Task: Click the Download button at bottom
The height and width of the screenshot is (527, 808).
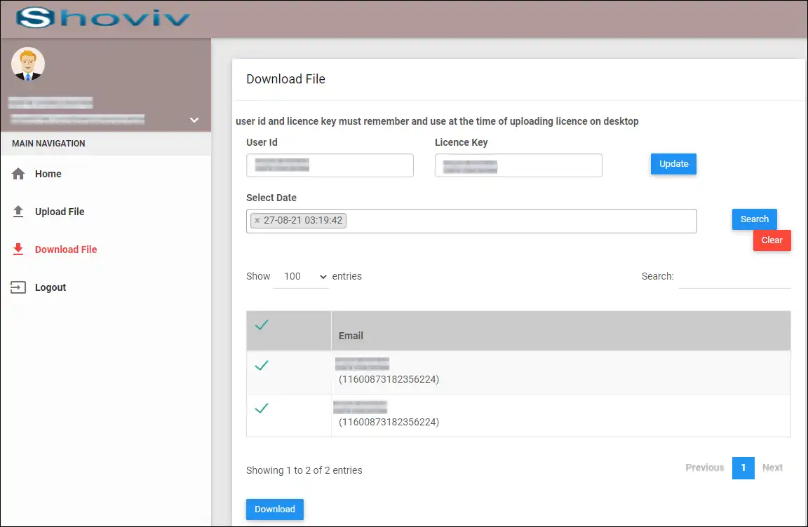Action: (275, 509)
